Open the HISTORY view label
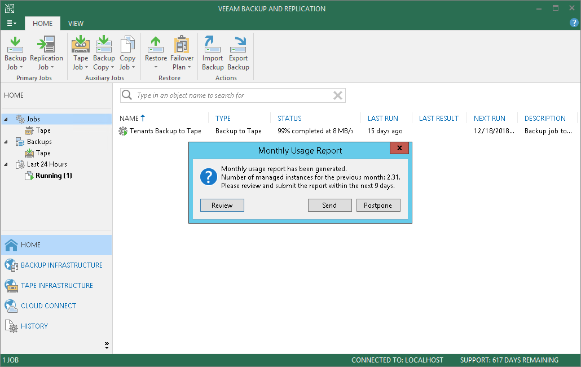This screenshot has width=581, height=367. click(x=34, y=326)
